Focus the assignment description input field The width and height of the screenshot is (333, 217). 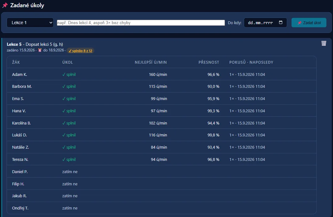tap(141, 23)
